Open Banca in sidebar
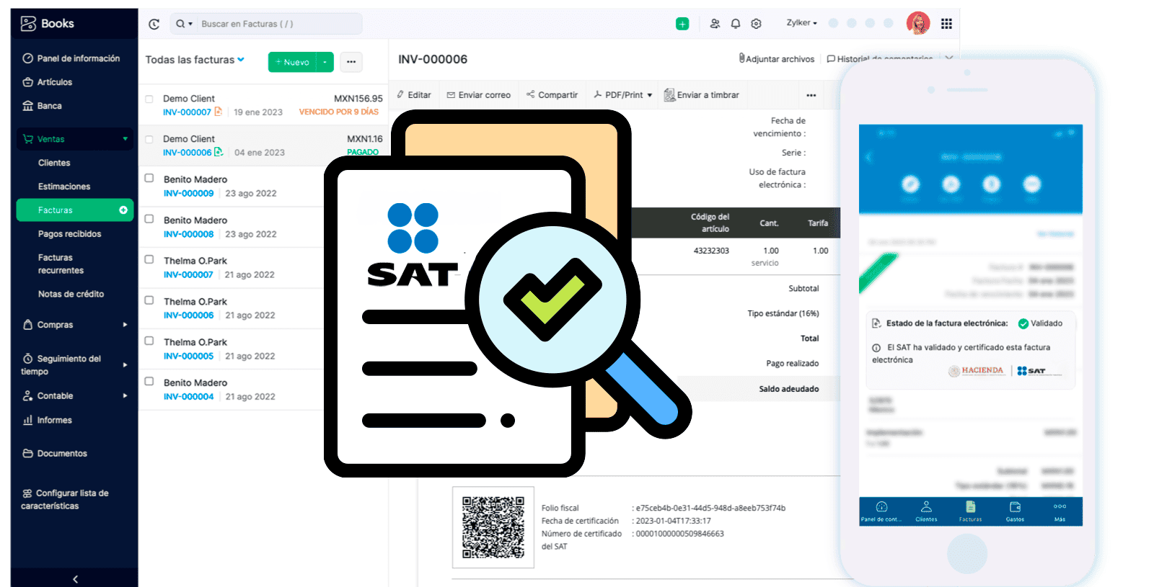Image resolution: width=1154 pixels, height=587 pixels. 43,106
